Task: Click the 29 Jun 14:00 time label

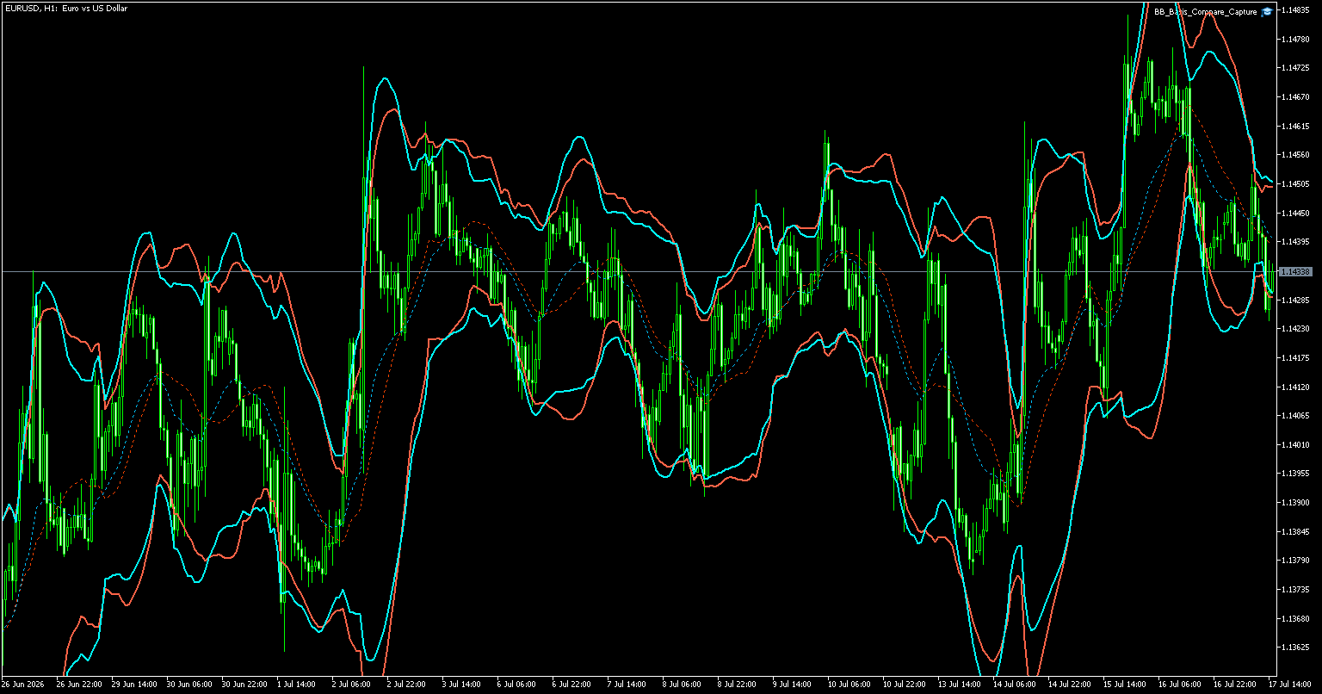Action: click(x=133, y=685)
